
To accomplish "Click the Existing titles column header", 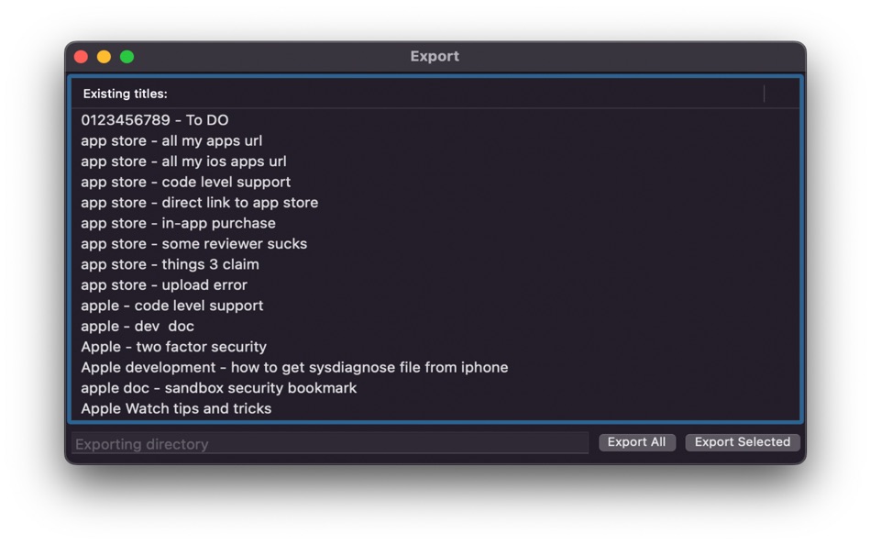I will tap(126, 94).
